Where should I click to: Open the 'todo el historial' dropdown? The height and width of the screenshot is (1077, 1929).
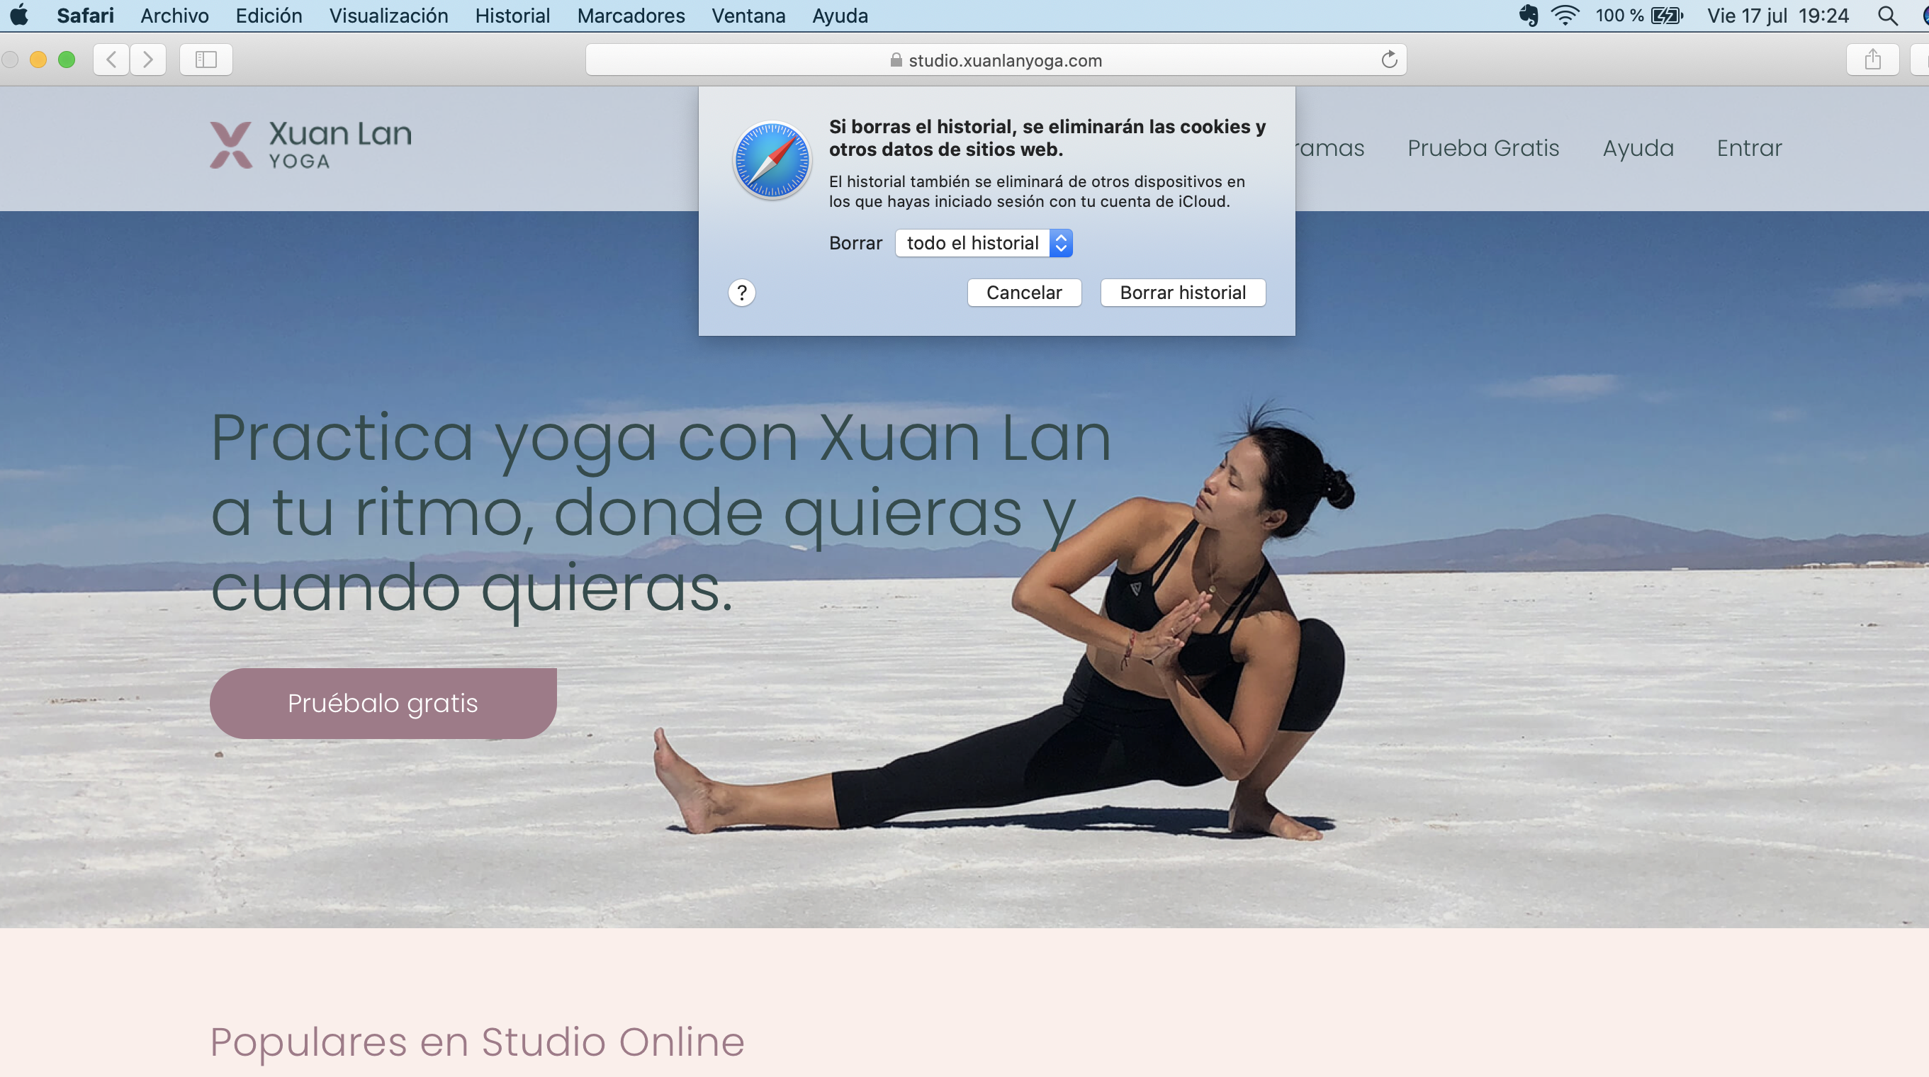984,244
